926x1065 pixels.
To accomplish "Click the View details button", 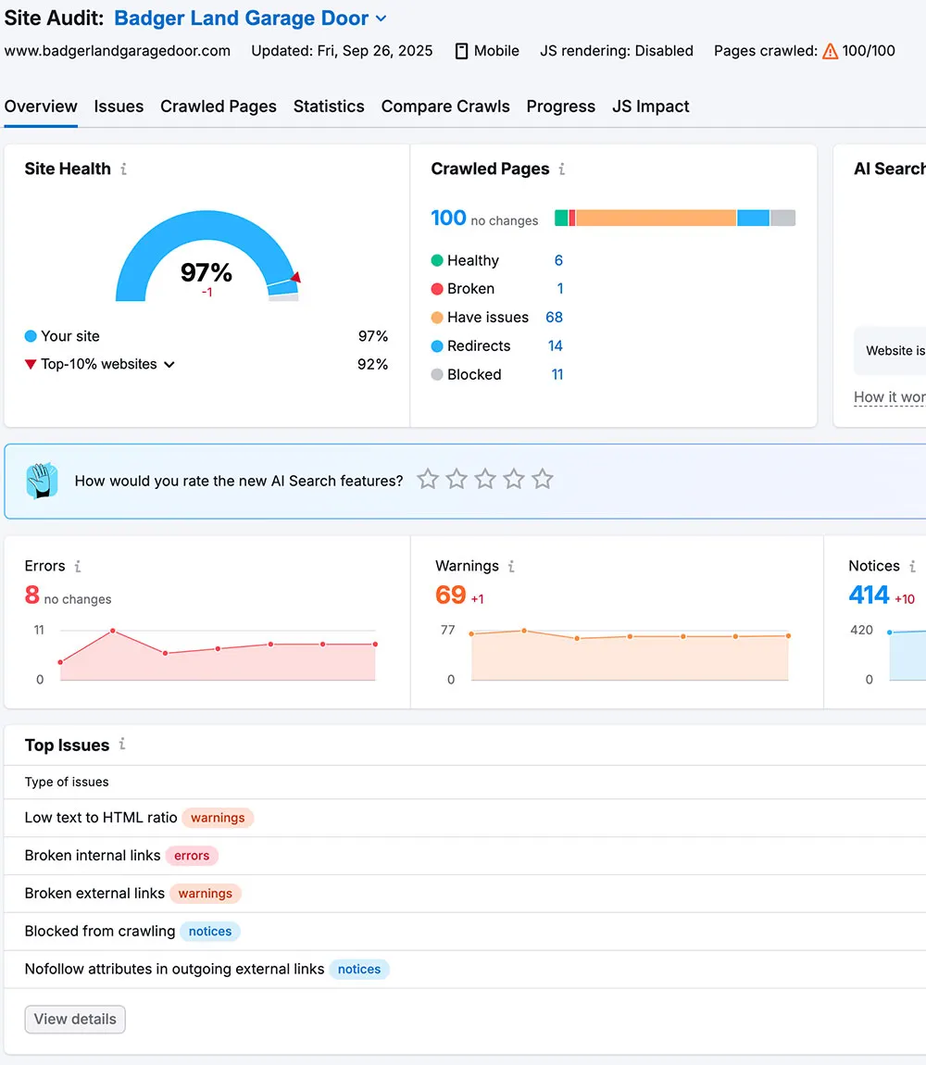I will click(x=74, y=1019).
